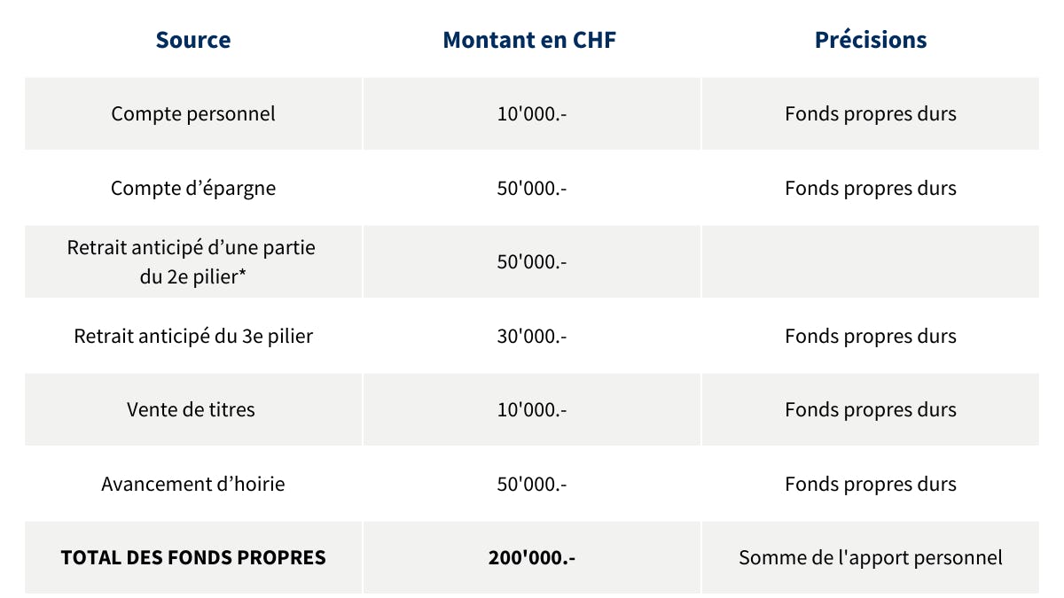Select the Retrait anticipé du 3e pilier cell
The image size is (1064, 598).
click(193, 337)
